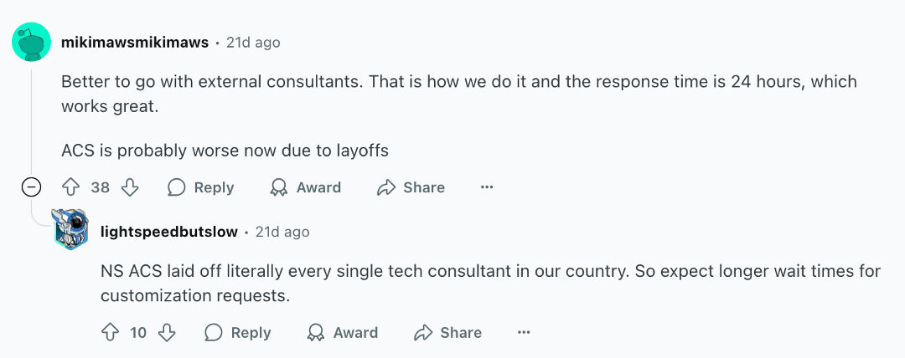The width and height of the screenshot is (905, 358).
Task: Give an award to mikimawsmikimaws comment
Action: (305, 187)
